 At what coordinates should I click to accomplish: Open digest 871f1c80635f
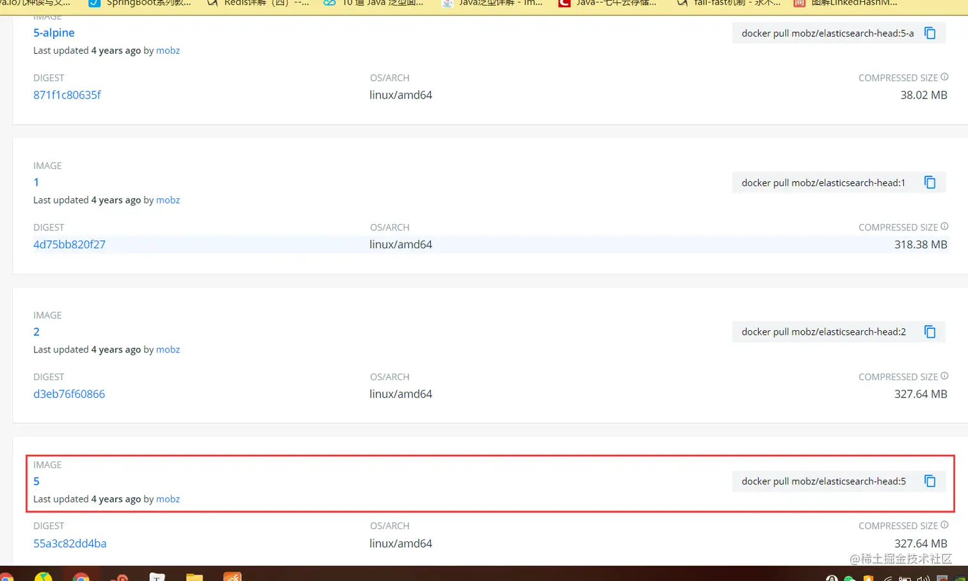pos(67,95)
